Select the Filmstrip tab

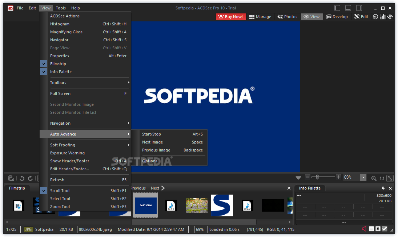[17, 188]
